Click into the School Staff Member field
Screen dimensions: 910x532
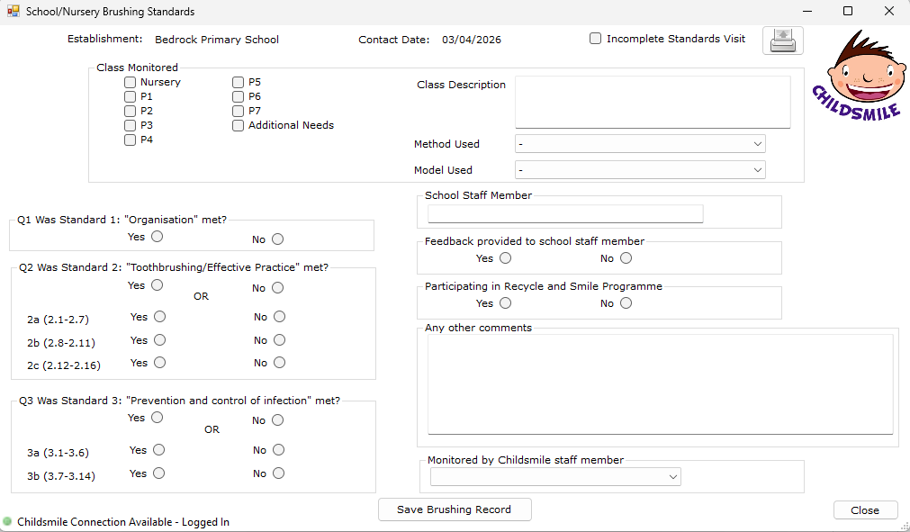pyautogui.click(x=564, y=213)
